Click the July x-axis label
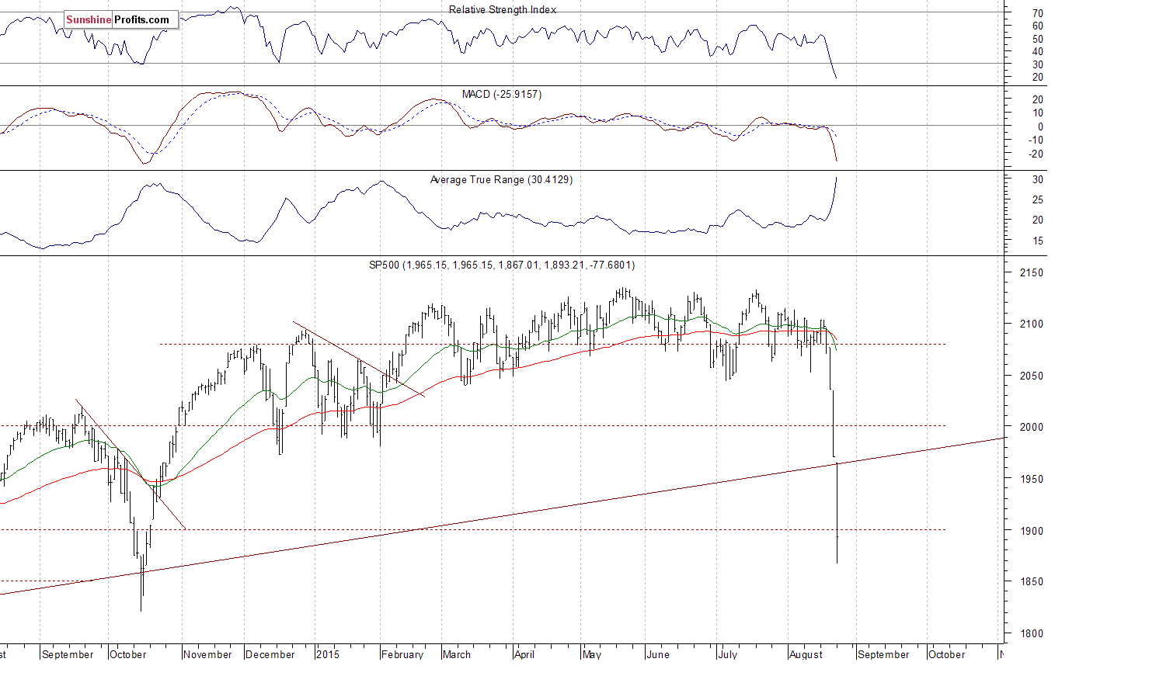Image resolution: width=1149 pixels, height=676 pixels. click(x=728, y=654)
